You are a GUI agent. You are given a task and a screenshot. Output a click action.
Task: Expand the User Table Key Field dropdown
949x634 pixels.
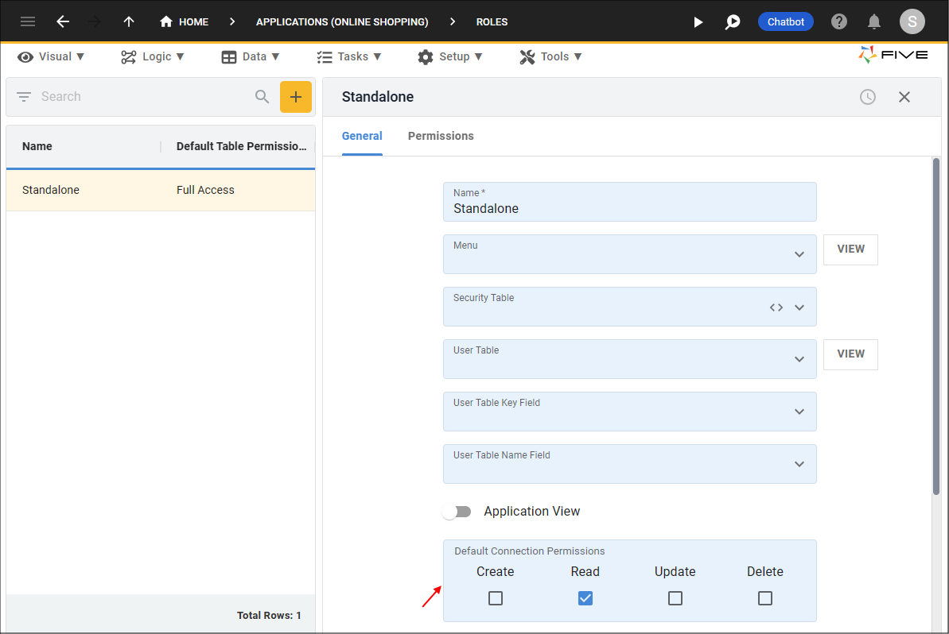pos(799,412)
